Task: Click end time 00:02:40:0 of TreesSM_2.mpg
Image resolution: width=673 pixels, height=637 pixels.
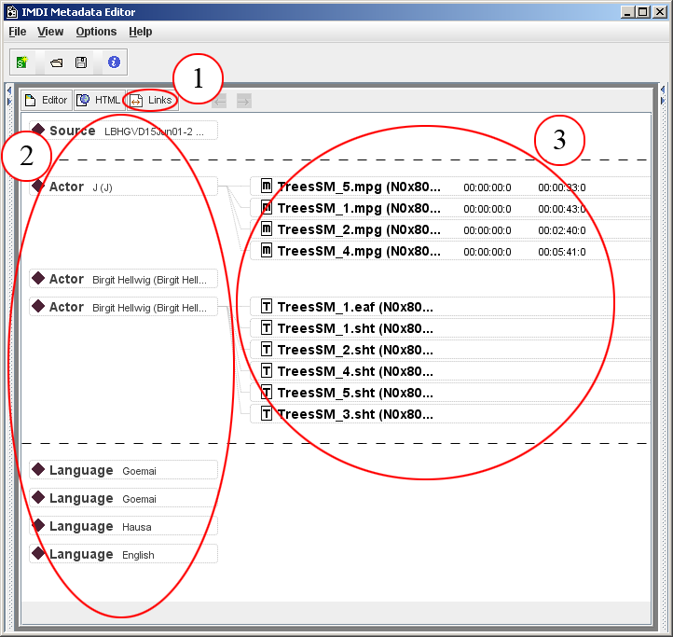Action: point(562,230)
